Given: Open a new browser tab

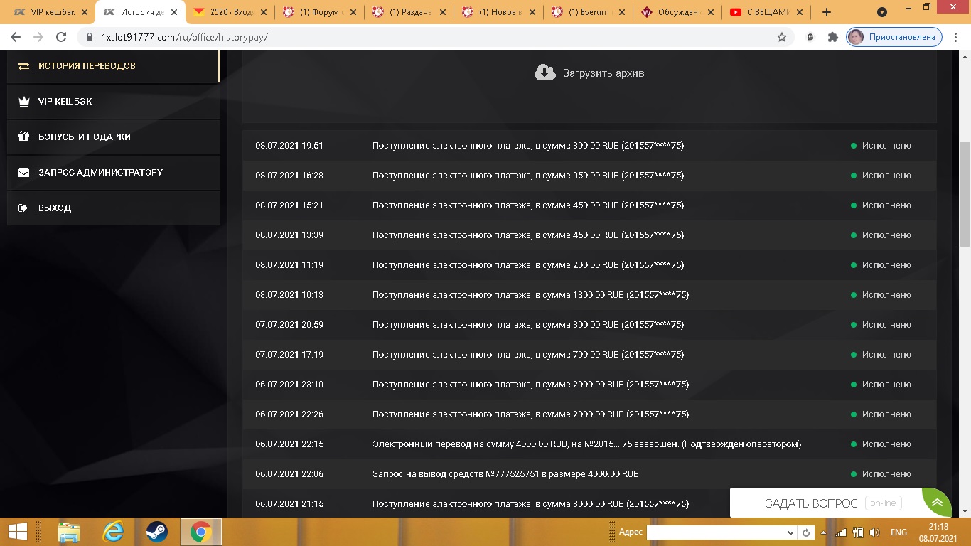Looking at the screenshot, I should [x=827, y=12].
